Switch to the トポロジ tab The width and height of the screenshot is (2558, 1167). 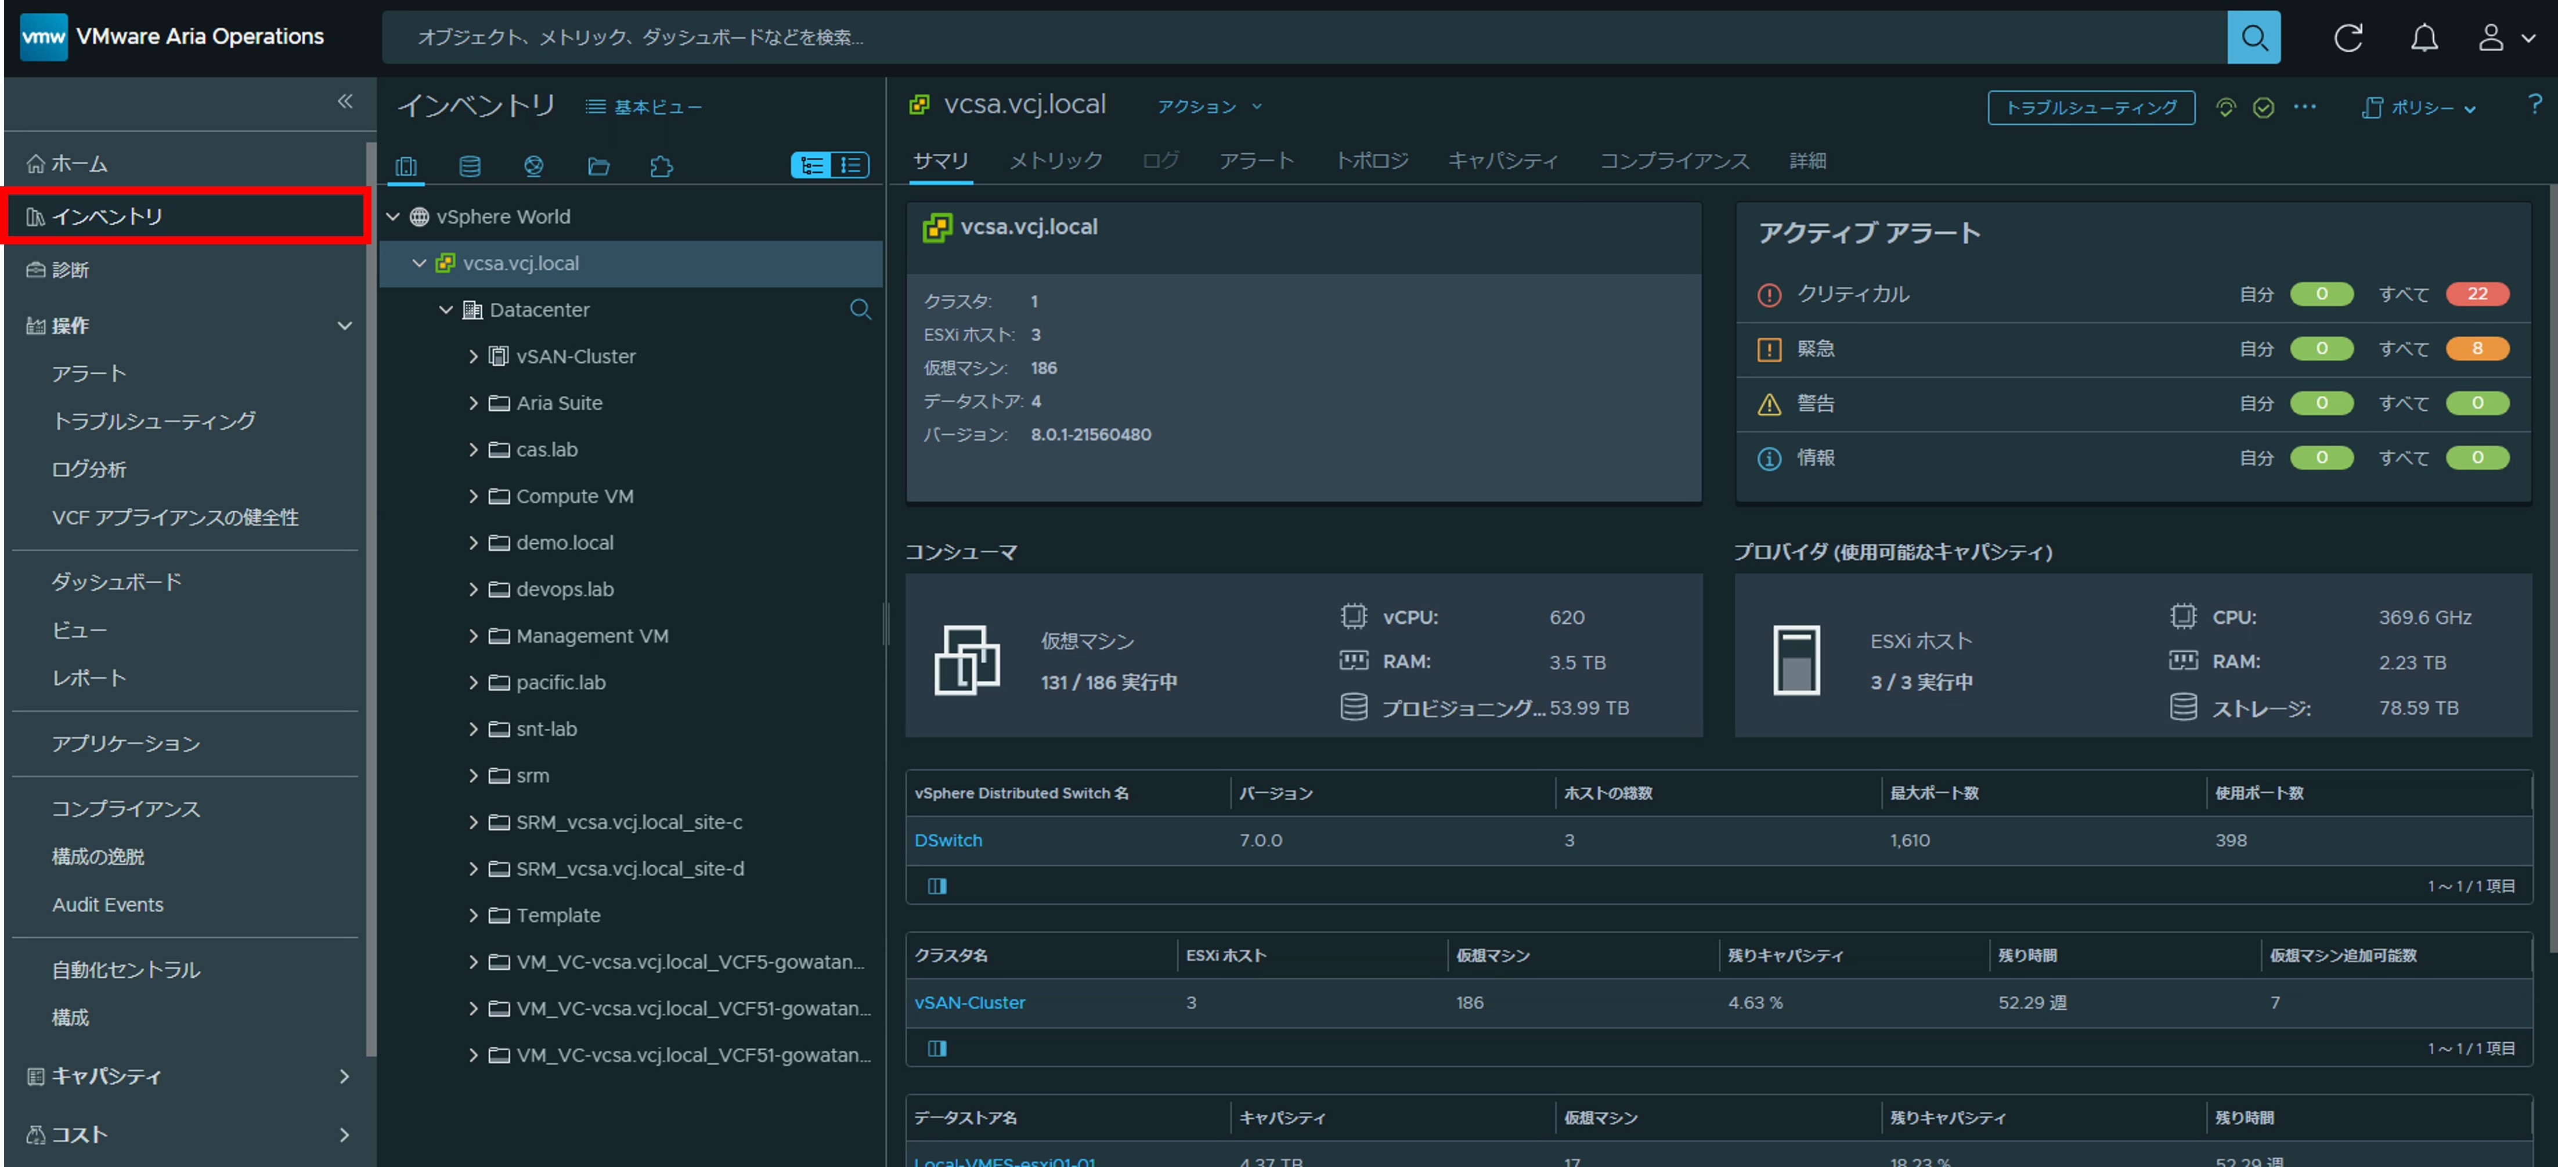[x=1372, y=161]
